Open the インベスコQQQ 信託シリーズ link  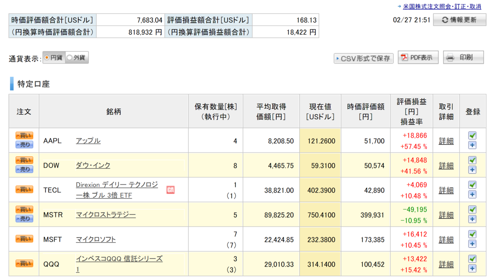tap(119, 264)
